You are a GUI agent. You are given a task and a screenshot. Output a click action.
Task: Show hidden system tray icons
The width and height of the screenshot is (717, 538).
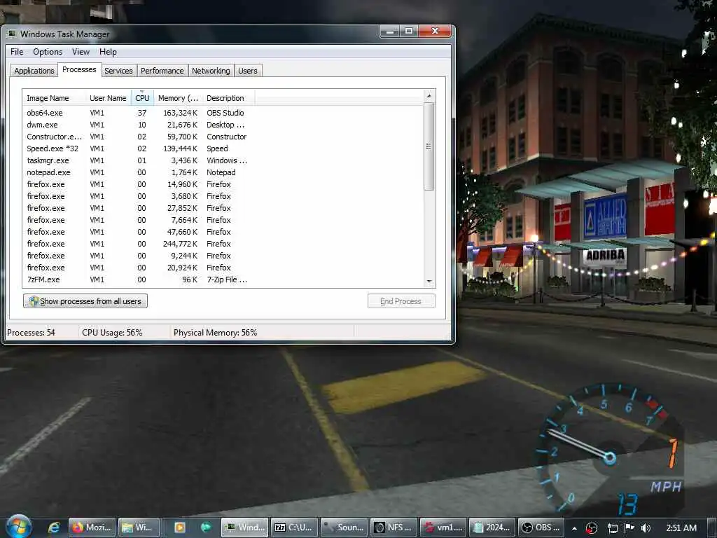pos(574,528)
